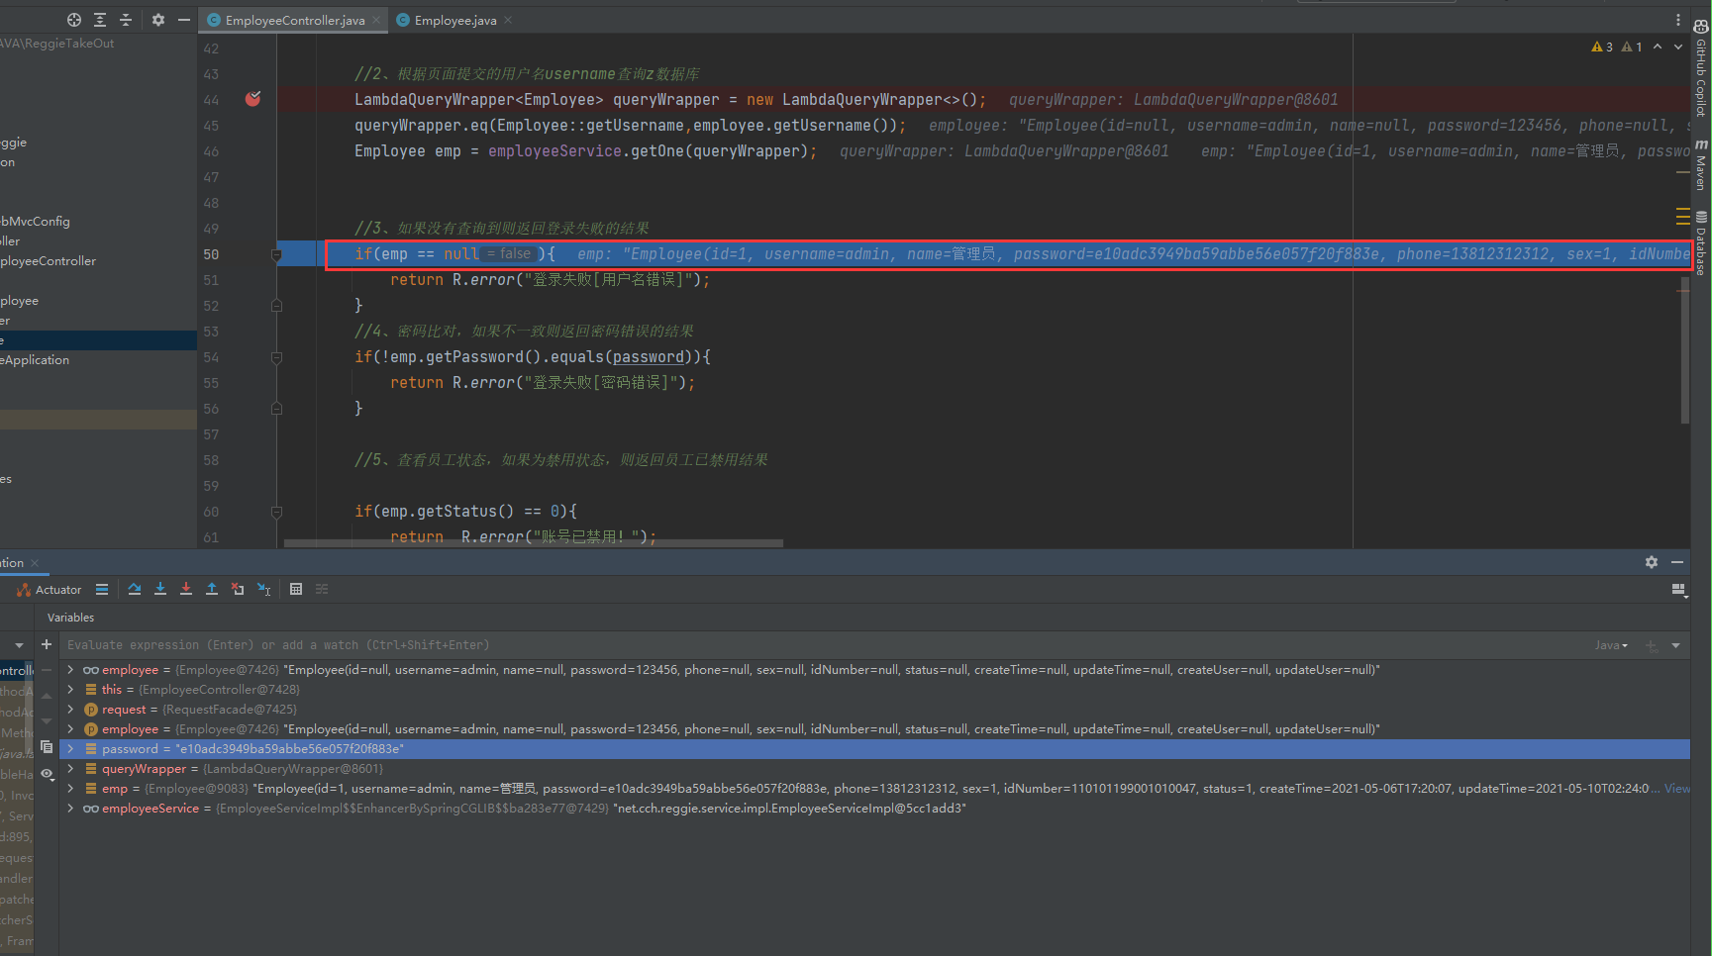Image resolution: width=1712 pixels, height=956 pixels.
Task: Expand the queryWrapper variable node
Action: click(x=70, y=769)
